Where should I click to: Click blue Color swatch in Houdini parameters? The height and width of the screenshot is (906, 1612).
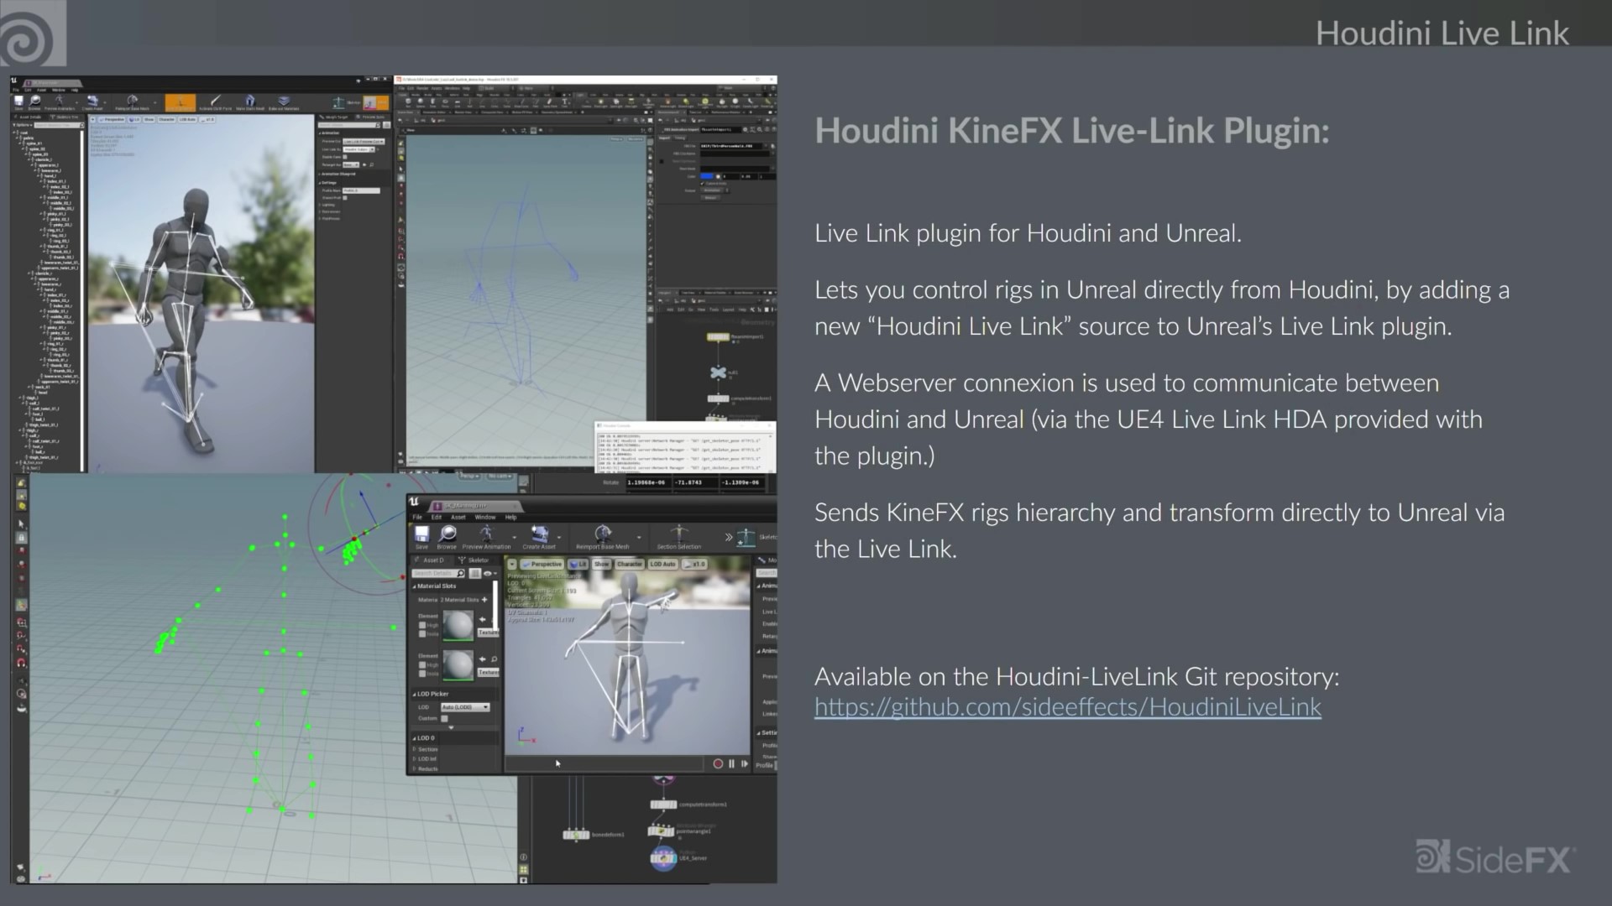coord(707,176)
